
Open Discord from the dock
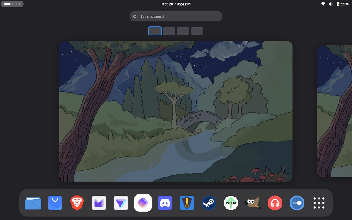click(x=165, y=203)
